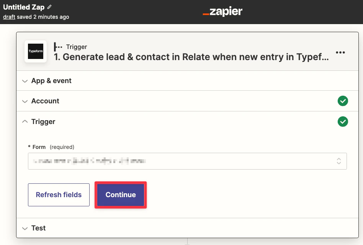This screenshot has height=245, width=363.
Task: Click the Account section label
Action: pyautogui.click(x=45, y=101)
